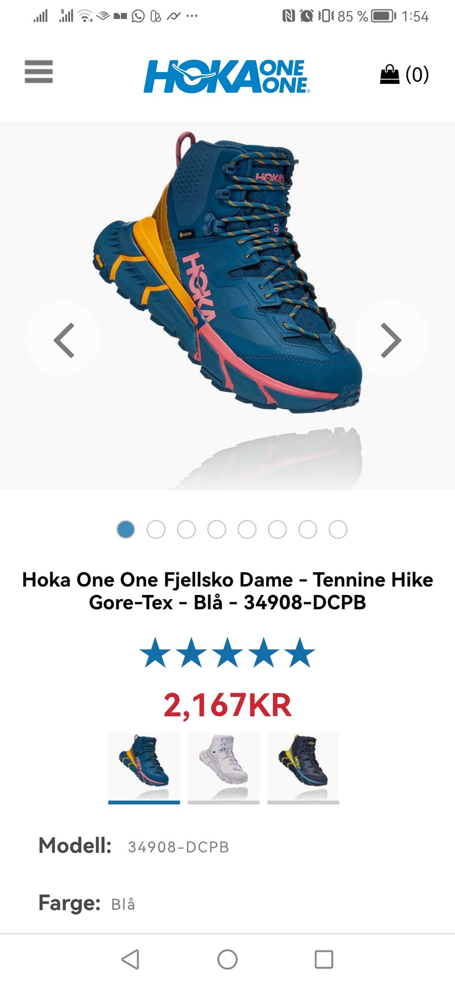Open the five-star rating reviews

coord(227,653)
